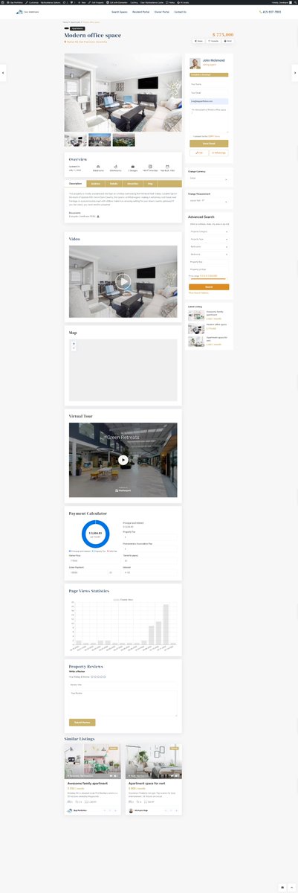Click the Your Review text area
Viewport: 298px width, 893px height.
[123, 702]
